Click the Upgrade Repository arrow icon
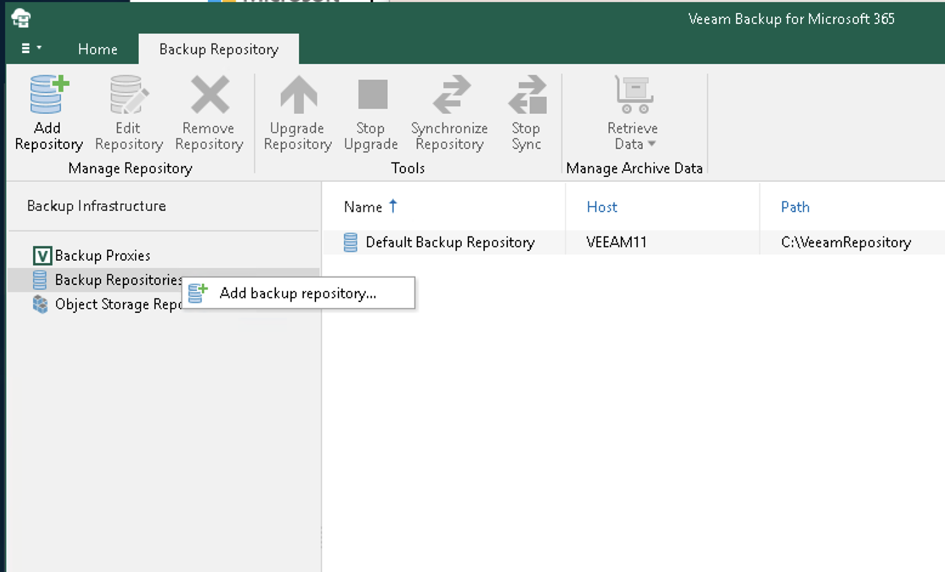This screenshot has height=572, width=945. 298,95
